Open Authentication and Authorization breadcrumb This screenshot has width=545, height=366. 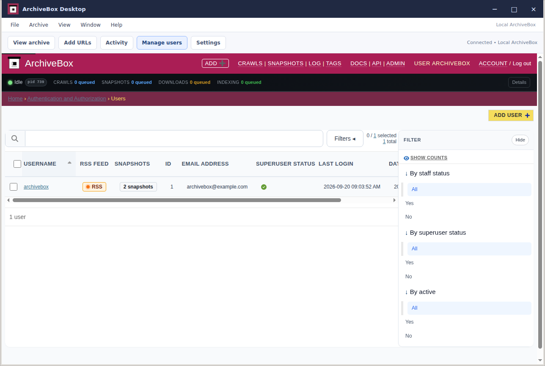click(x=67, y=99)
